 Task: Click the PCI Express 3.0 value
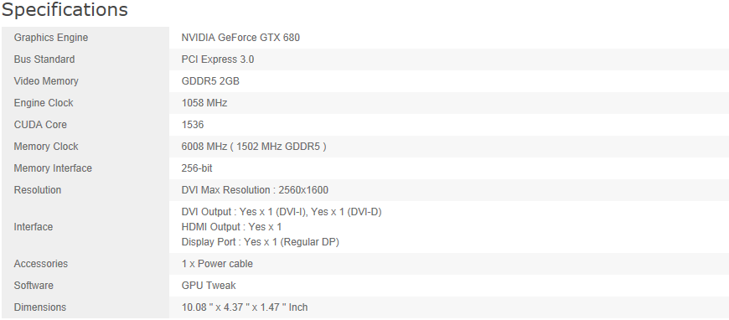click(x=218, y=59)
